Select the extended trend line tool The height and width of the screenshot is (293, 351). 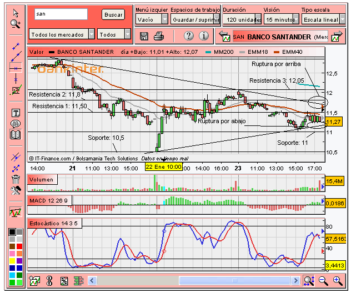click(16, 57)
